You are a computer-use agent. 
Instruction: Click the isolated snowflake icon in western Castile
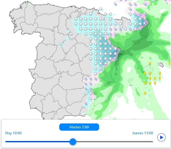pos(61,44)
